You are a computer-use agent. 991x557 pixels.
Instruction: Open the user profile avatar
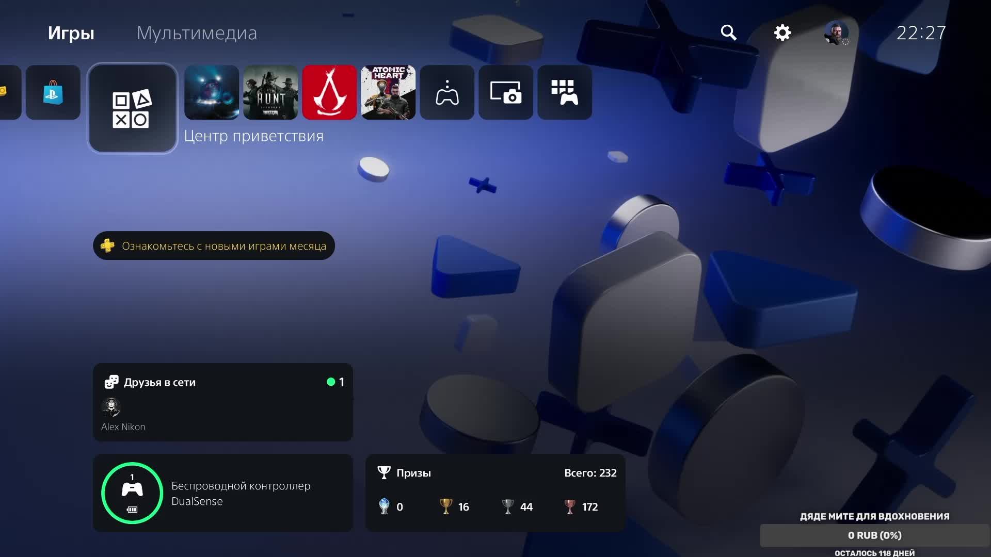pyautogui.click(x=836, y=32)
